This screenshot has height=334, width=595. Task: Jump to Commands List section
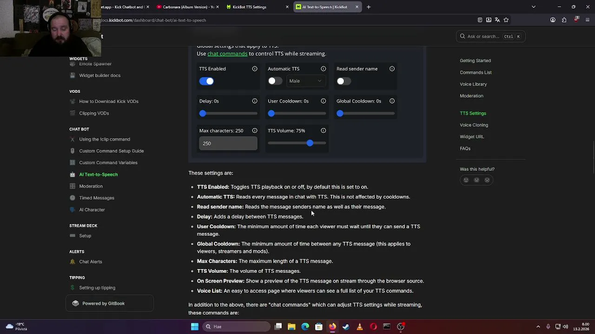point(476,72)
